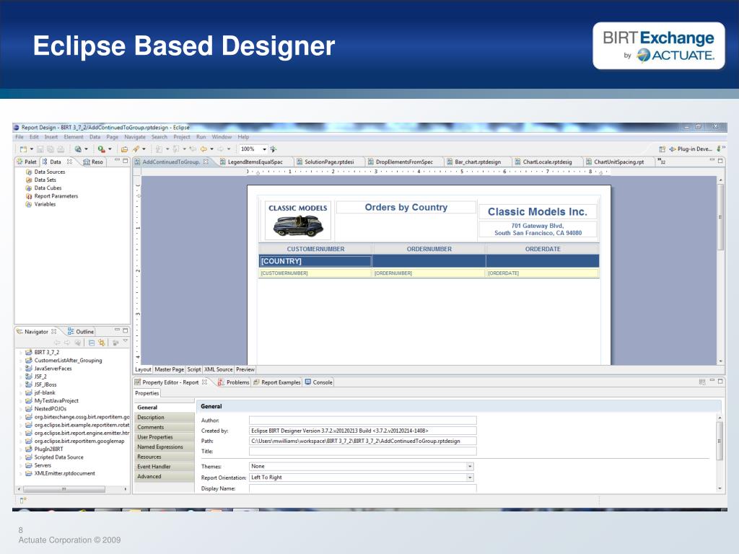Open the Outline view tab
Image resolution: width=739 pixels, height=554 pixels.
click(x=81, y=332)
